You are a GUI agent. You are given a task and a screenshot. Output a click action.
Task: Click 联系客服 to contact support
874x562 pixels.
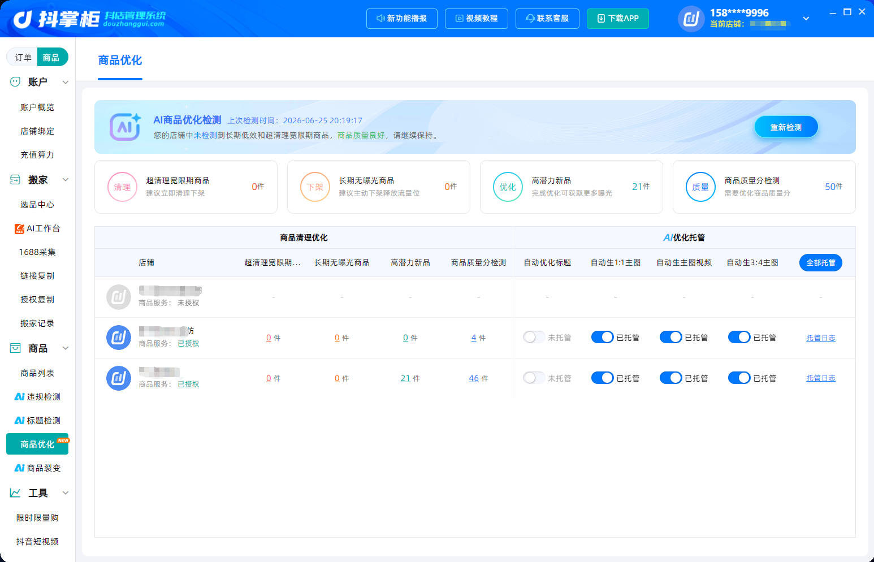point(547,19)
